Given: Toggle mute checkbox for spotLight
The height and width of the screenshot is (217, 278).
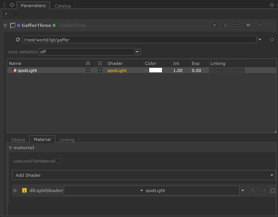Looking at the screenshot, I should [88, 70].
